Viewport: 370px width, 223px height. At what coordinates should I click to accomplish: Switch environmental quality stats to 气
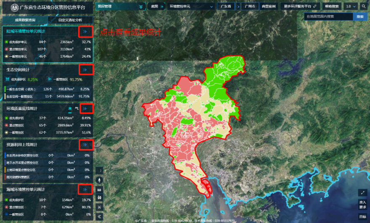(76, 108)
